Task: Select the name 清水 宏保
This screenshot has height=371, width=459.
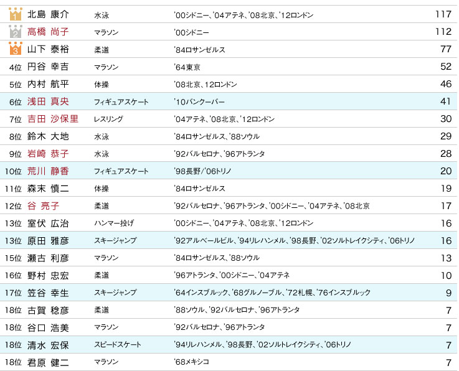Action: [48, 345]
